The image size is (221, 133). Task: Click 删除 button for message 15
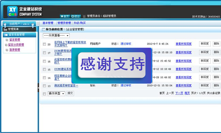coord(217,69)
